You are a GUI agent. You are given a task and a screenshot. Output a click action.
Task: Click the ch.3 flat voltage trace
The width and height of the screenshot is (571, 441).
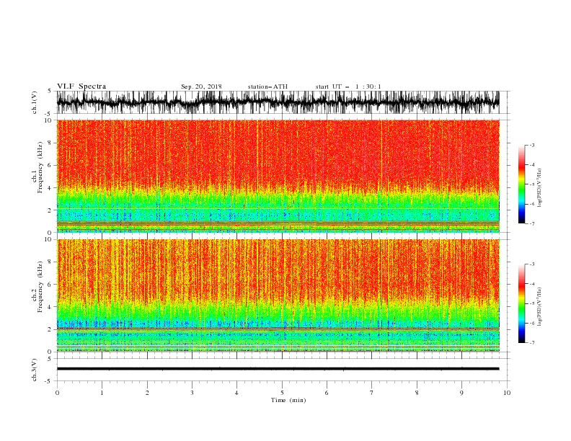(278, 369)
